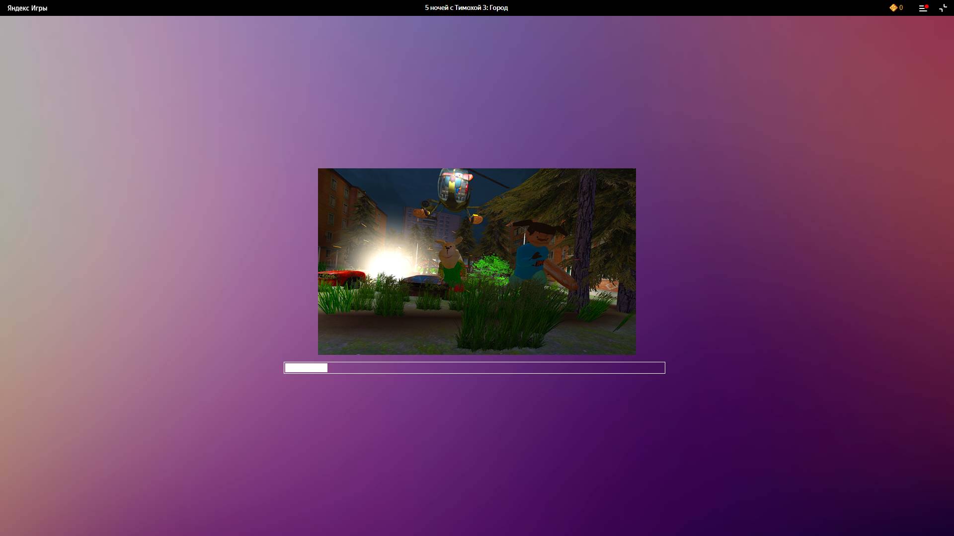The width and height of the screenshot is (954, 536).
Task: Click the game loading splash image
Action: (x=477, y=262)
